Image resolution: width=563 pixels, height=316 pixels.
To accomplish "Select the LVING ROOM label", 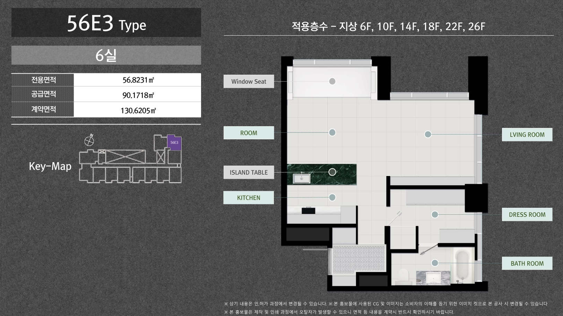I will pyautogui.click(x=527, y=134).
